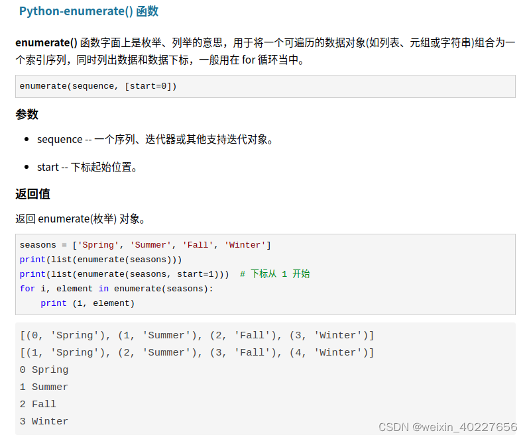Screen dimensions: 527x439
Task: Click the bold enumerate() term in the intro
Action: [x=46, y=43]
